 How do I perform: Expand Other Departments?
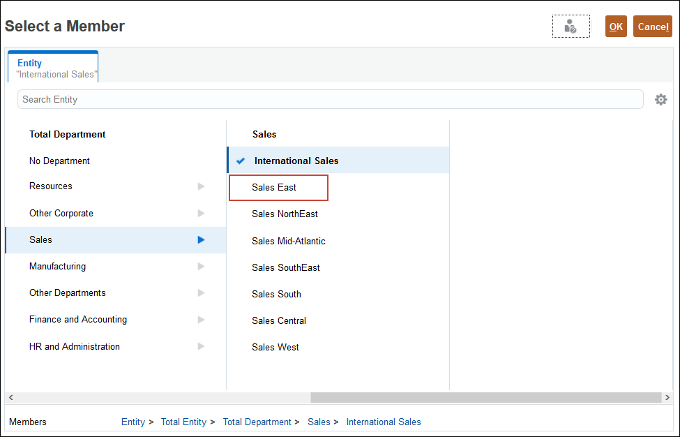coord(201,292)
